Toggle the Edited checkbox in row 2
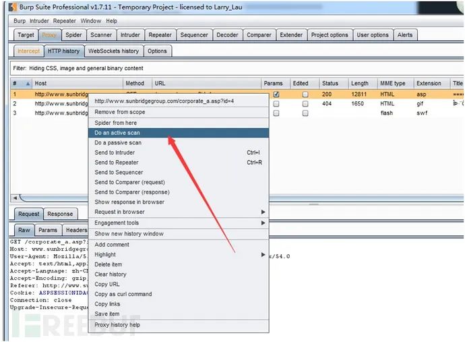Image resolution: width=465 pixels, height=342 pixels. click(305, 104)
